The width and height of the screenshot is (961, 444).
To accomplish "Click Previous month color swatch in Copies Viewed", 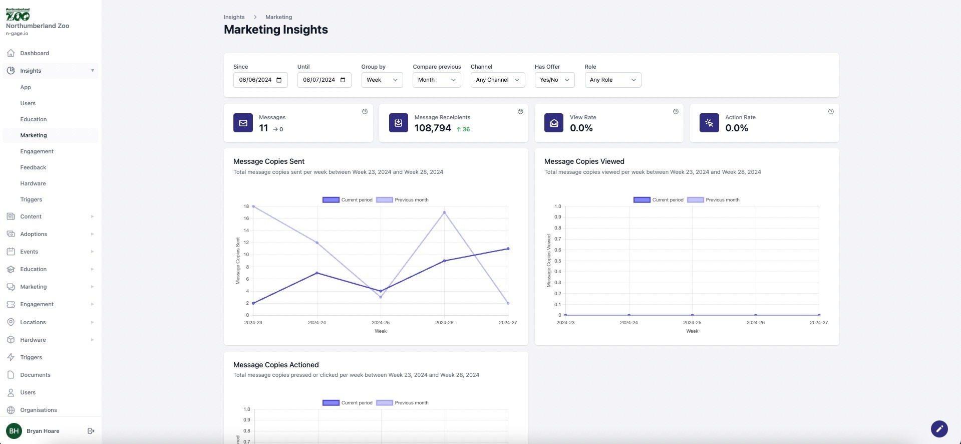I will tap(695, 200).
